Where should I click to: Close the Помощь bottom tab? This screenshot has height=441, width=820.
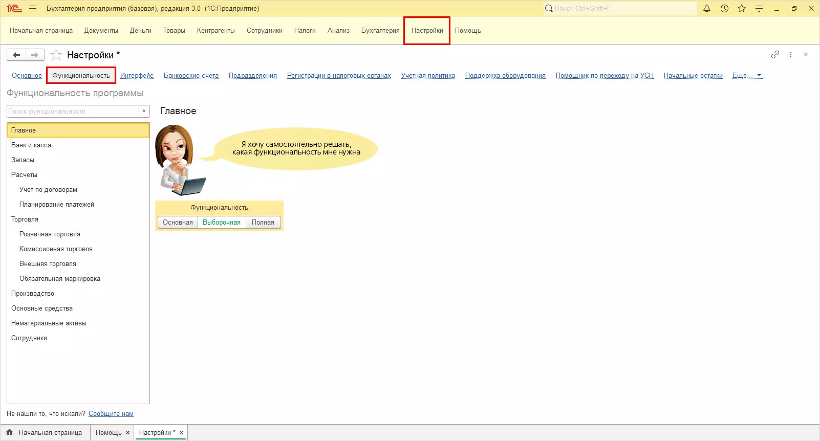pyautogui.click(x=128, y=433)
